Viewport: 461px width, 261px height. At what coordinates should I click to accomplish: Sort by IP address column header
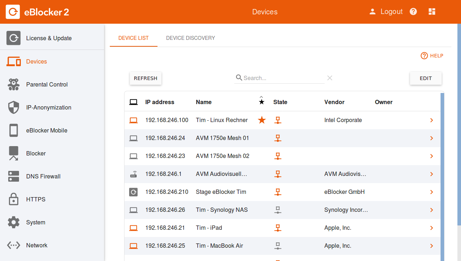point(160,102)
